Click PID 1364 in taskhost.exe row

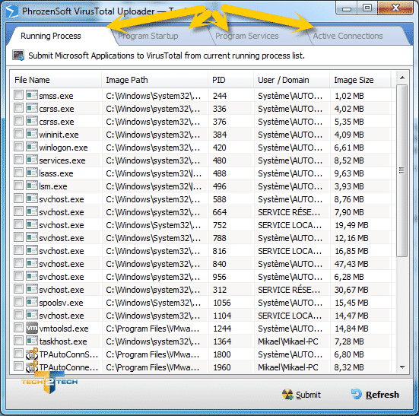click(x=222, y=341)
